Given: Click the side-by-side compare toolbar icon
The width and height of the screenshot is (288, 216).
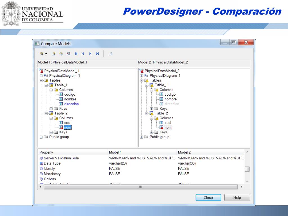Looking at the screenshot, I should (68, 54).
